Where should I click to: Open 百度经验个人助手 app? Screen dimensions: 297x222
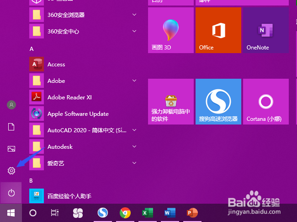tap(83, 196)
